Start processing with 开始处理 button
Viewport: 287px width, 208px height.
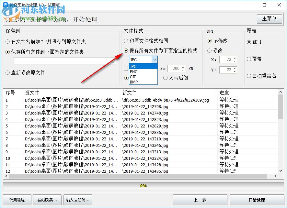click(257, 200)
